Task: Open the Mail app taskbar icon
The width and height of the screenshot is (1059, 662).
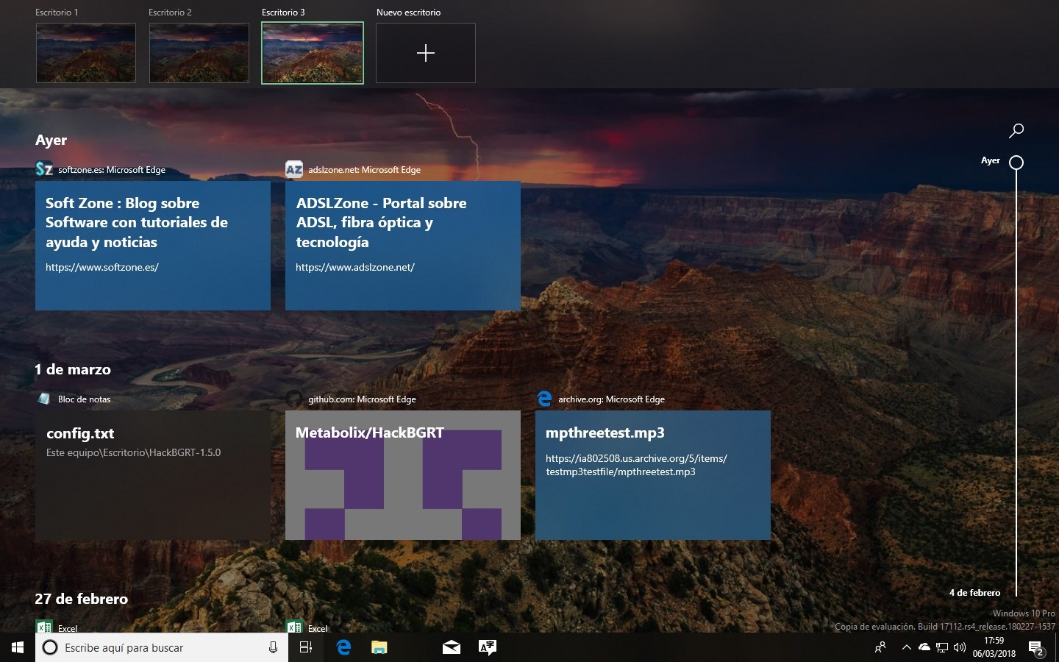Action: pyautogui.click(x=452, y=647)
